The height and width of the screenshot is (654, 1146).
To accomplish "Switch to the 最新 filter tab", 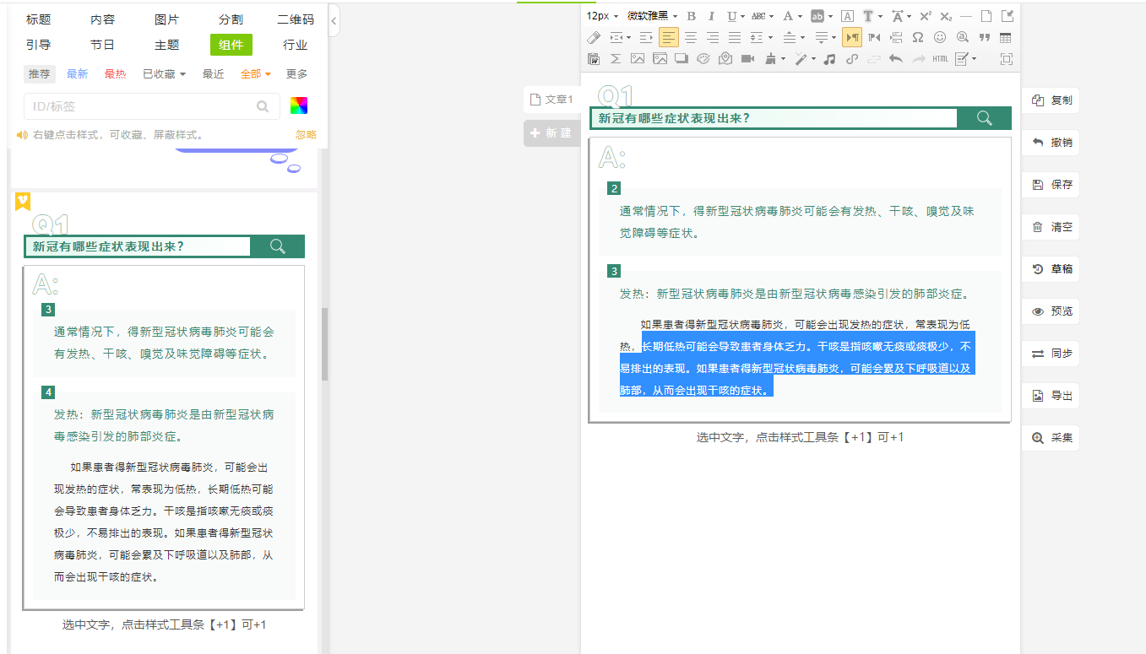I will pyautogui.click(x=78, y=74).
